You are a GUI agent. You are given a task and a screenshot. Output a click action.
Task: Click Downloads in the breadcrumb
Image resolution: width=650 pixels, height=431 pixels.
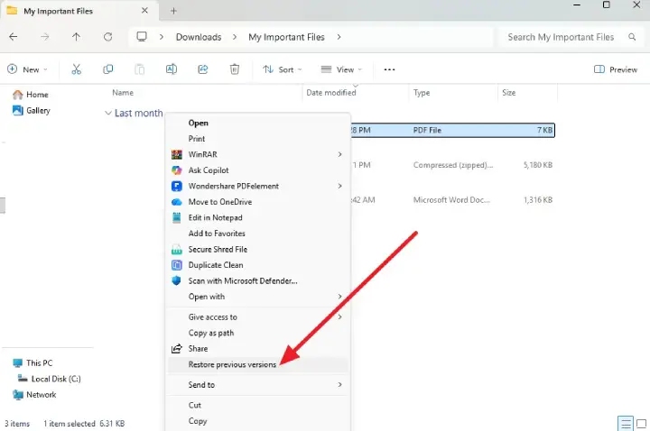coord(199,37)
